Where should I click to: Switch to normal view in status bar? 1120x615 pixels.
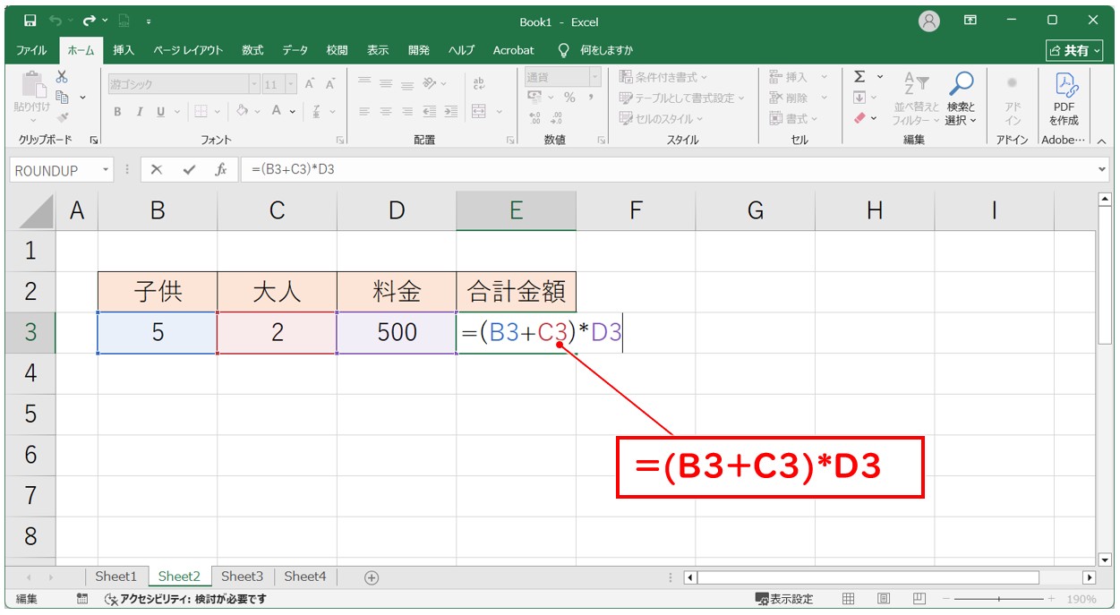848,599
